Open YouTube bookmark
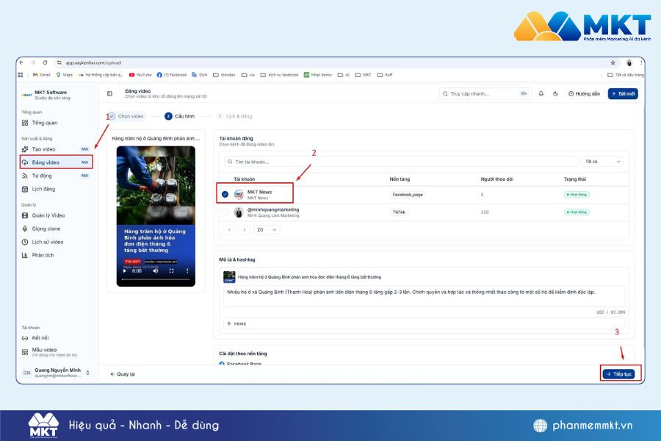 pos(140,75)
